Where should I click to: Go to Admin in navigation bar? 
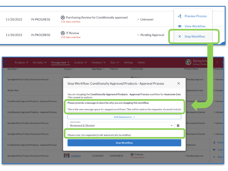click(x=141, y=63)
